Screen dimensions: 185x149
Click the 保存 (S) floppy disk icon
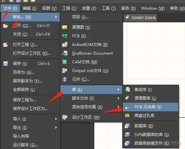pos(6,64)
